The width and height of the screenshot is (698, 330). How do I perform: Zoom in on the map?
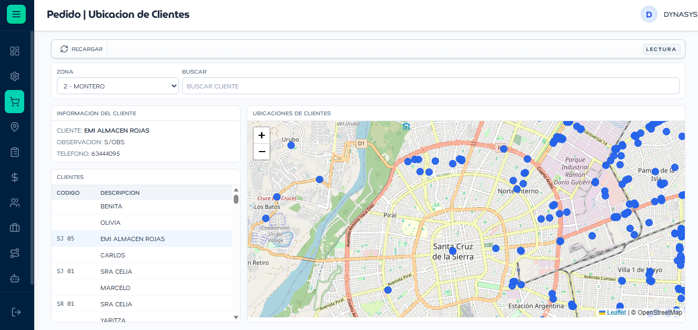(x=262, y=135)
